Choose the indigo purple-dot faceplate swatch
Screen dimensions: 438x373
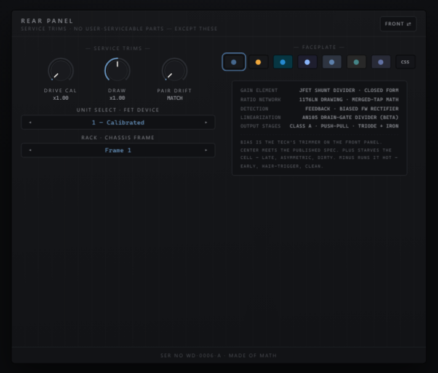point(381,62)
